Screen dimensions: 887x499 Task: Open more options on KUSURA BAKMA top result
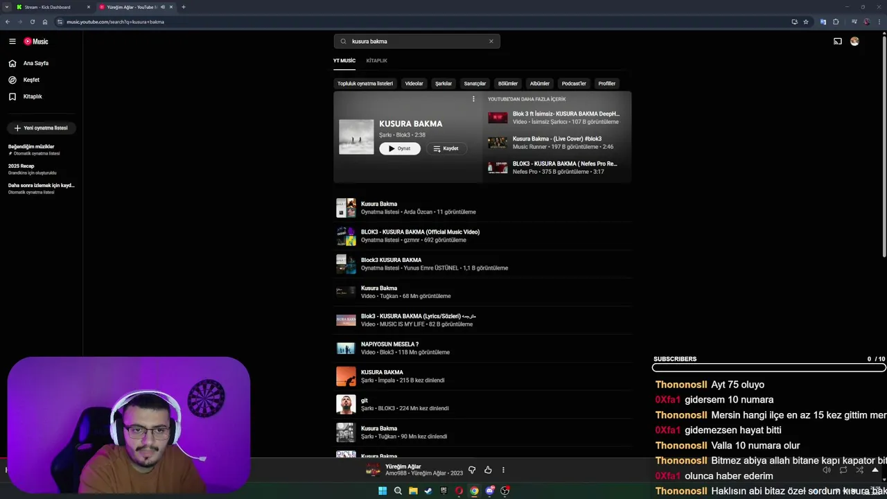coord(473,99)
